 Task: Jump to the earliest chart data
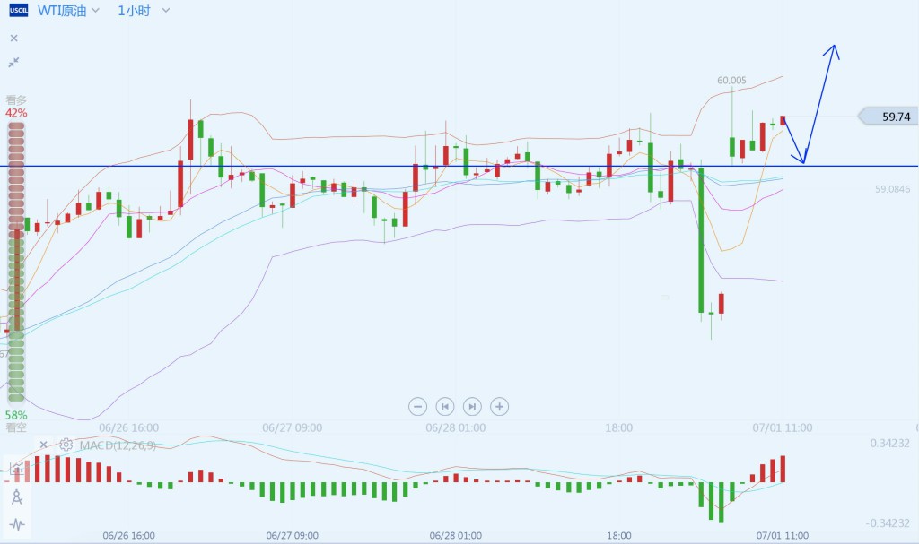pos(445,406)
